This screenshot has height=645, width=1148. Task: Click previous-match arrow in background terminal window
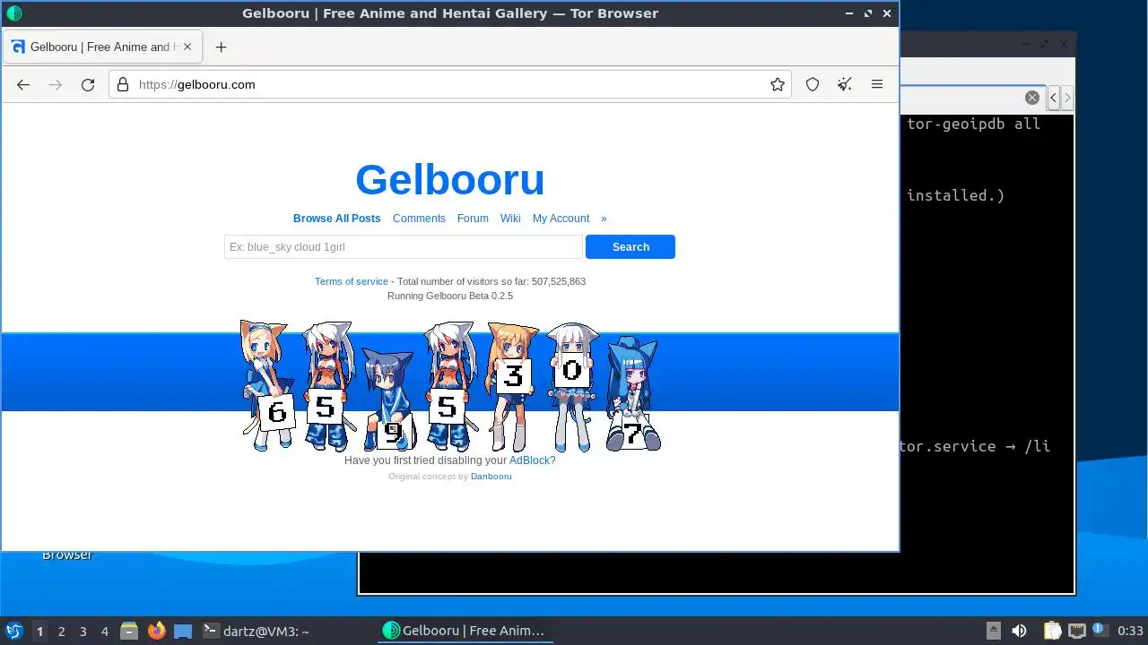(1054, 98)
